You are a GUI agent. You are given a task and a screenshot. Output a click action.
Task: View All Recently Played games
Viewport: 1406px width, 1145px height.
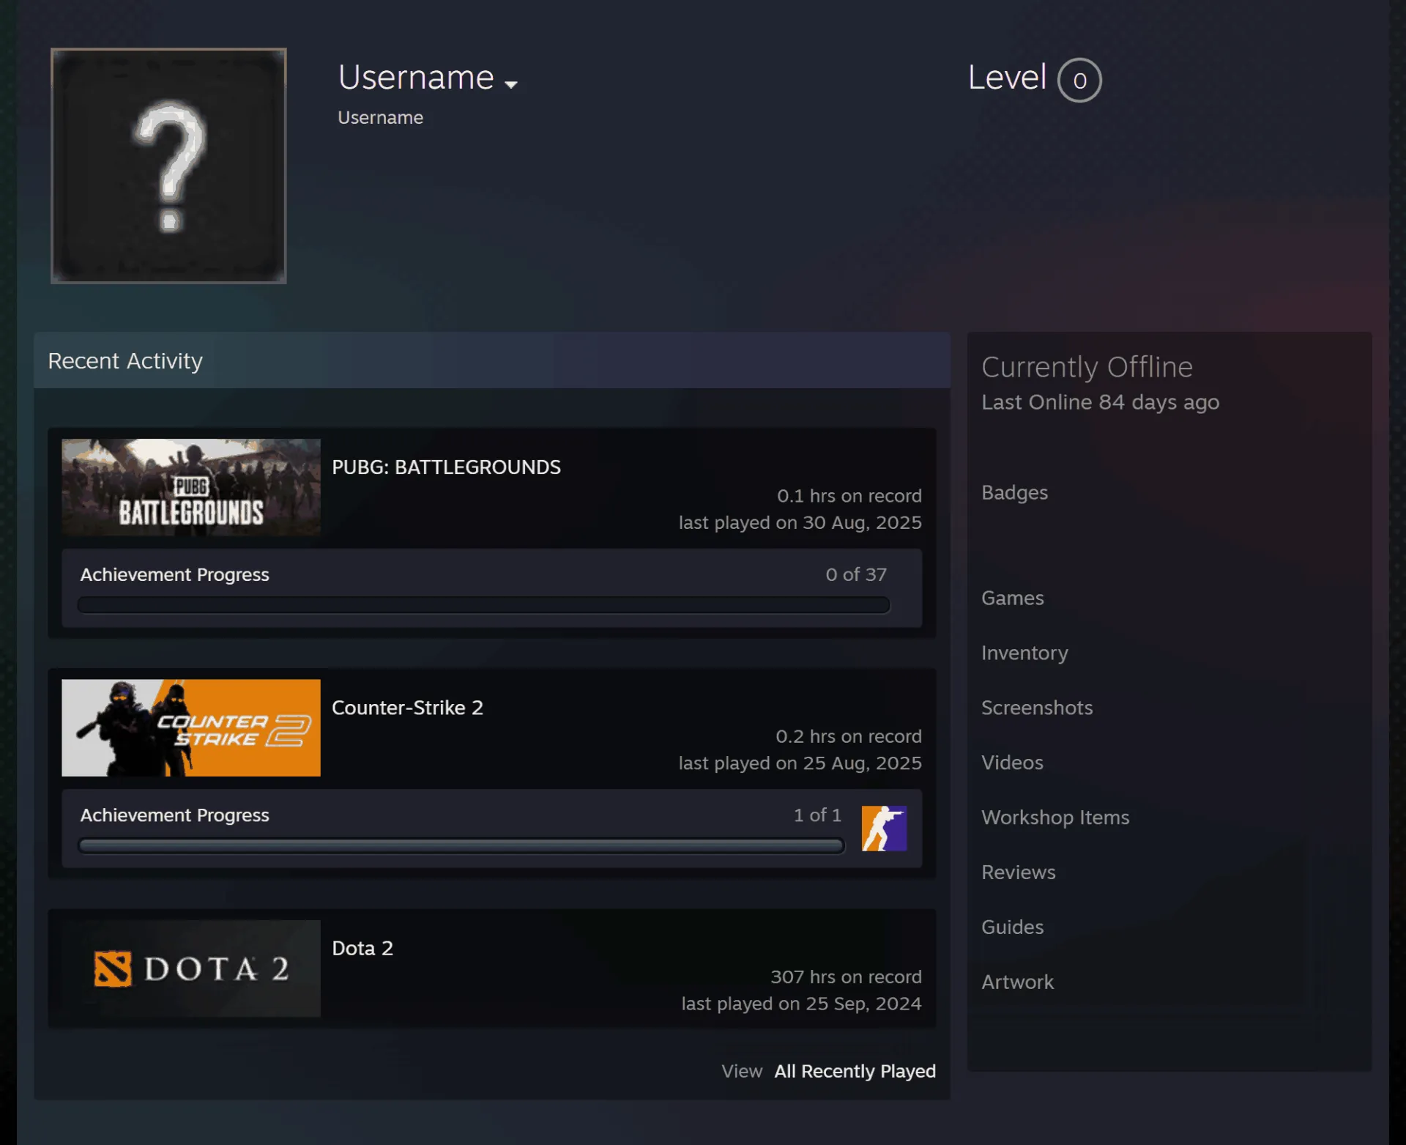tap(855, 1071)
